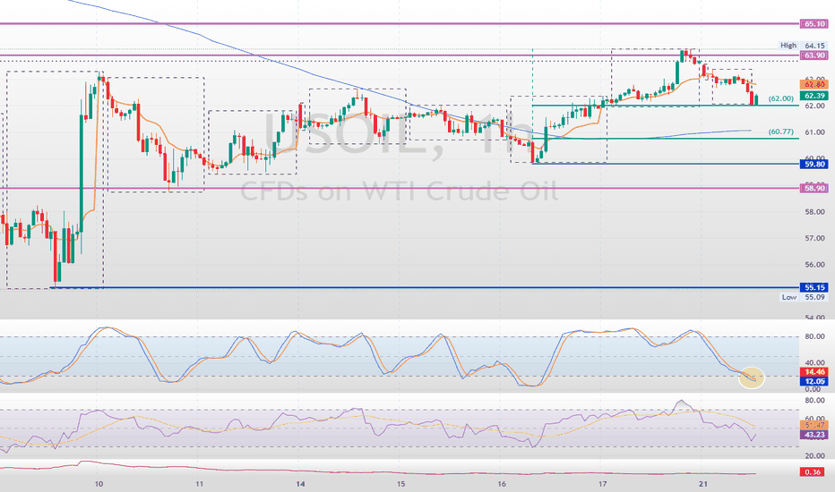Click the red 0.36 indicator value label

coord(813,471)
